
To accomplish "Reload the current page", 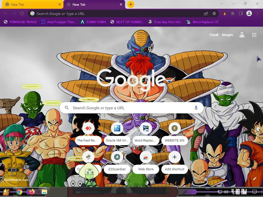I will pyautogui.click(x=22, y=14).
